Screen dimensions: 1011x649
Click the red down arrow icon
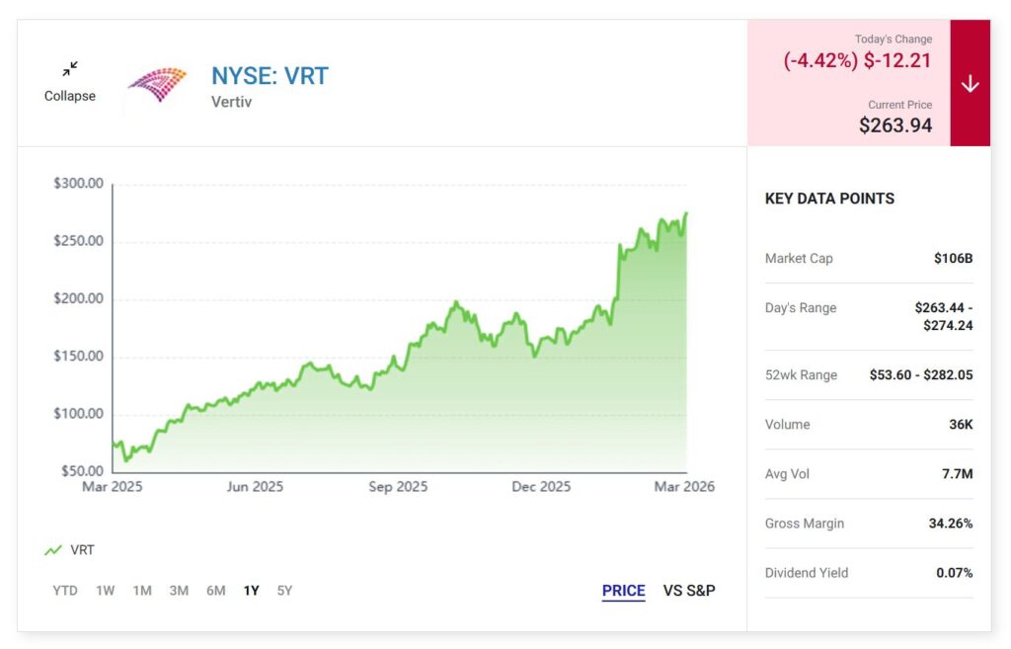coord(970,84)
